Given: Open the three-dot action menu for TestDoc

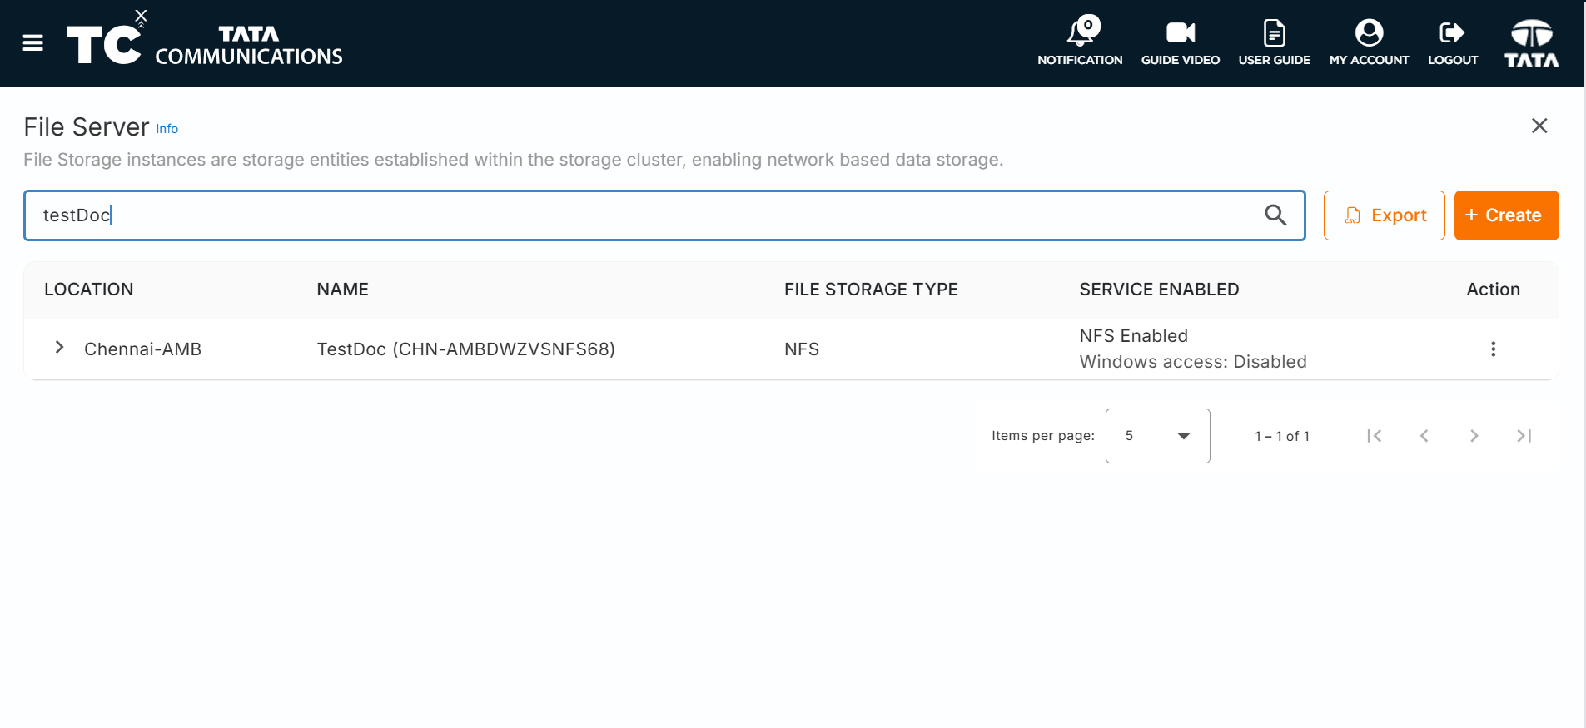Looking at the screenshot, I should tap(1493, 349).
